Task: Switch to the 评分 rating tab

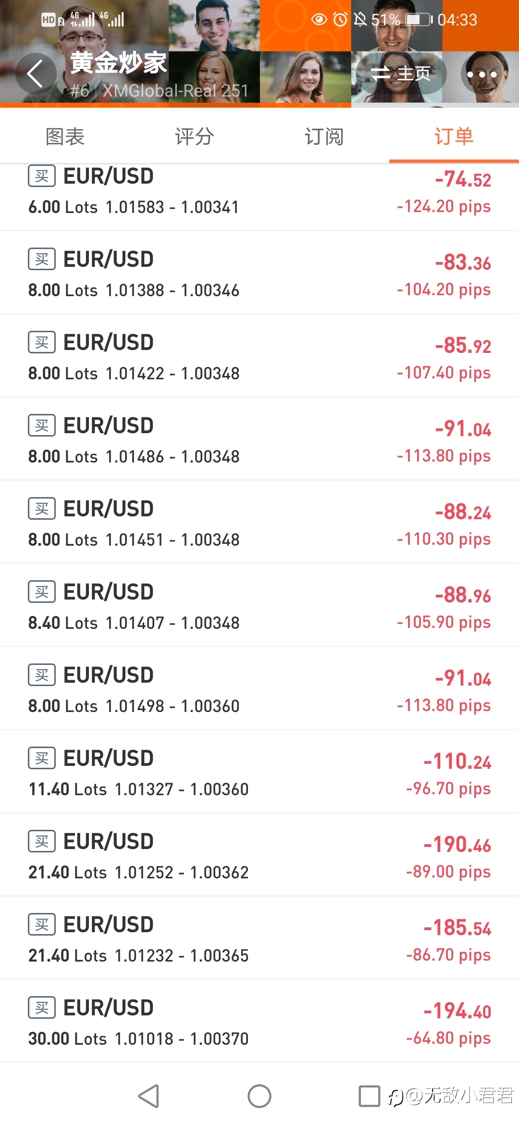Action: [195, 137]
